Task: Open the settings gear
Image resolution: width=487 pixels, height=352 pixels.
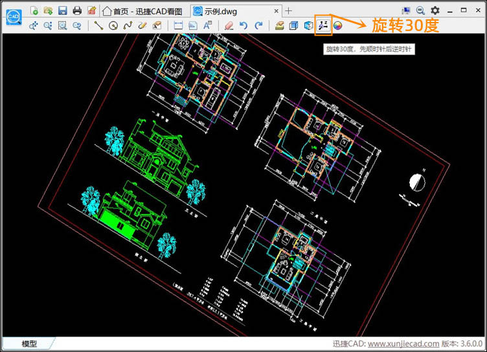Action: (x=435, y=10)
